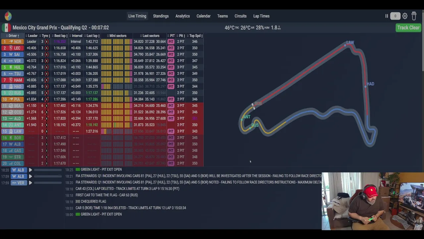Sort by the Pit count column header
424x239 pixels.
(181, 36)
